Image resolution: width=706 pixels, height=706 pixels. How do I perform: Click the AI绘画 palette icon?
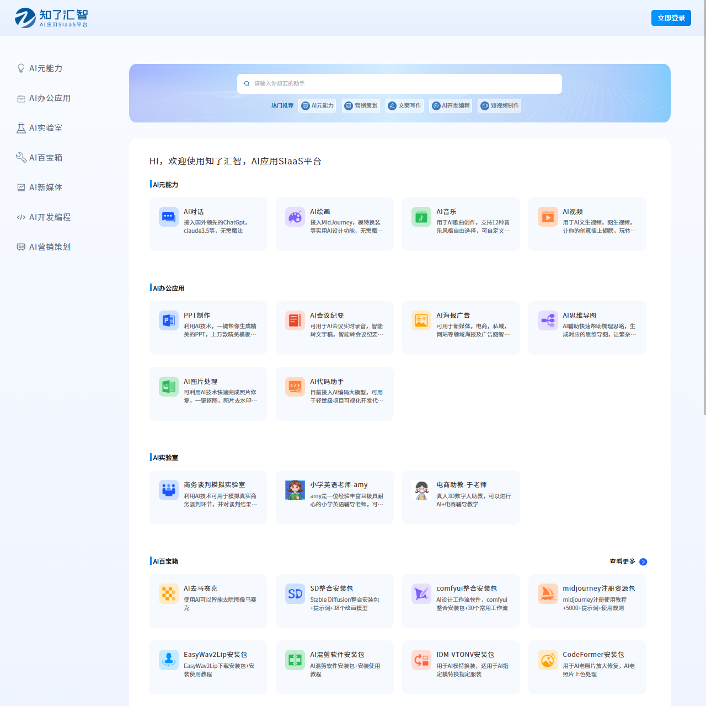295,217
